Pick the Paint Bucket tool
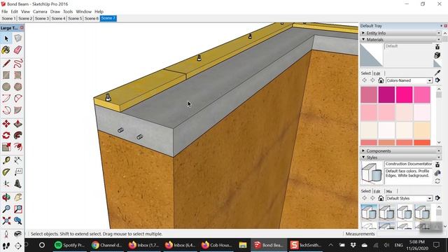The image size is (448, 252). click(6, 50)
